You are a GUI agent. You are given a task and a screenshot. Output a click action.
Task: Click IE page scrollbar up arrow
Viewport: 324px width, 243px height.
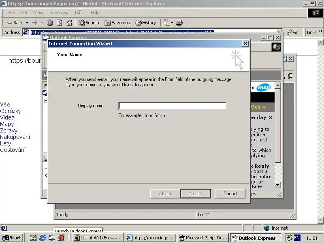pos(320,42)
